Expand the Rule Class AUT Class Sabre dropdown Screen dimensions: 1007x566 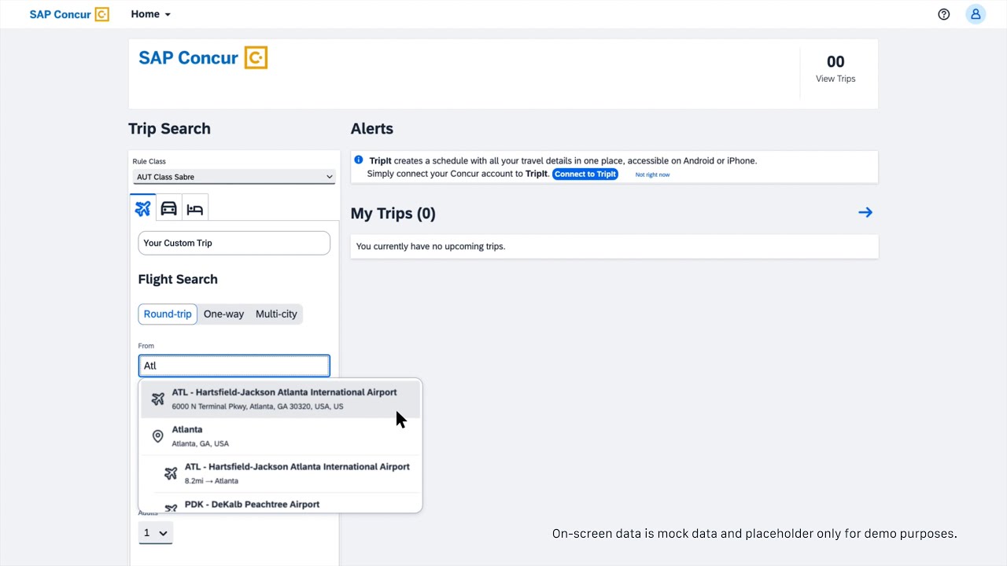point(234,177)
